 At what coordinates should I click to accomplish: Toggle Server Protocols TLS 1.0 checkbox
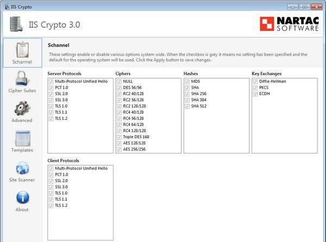point(51,107)
